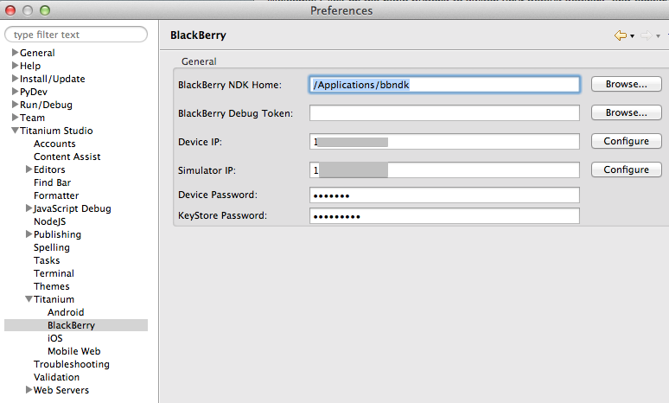
Task: Open the Content Assist preferences page
Action: (x=67, y=157)
